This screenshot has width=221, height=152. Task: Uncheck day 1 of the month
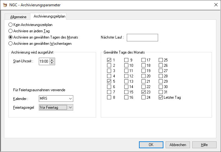(x=109, y=60)
